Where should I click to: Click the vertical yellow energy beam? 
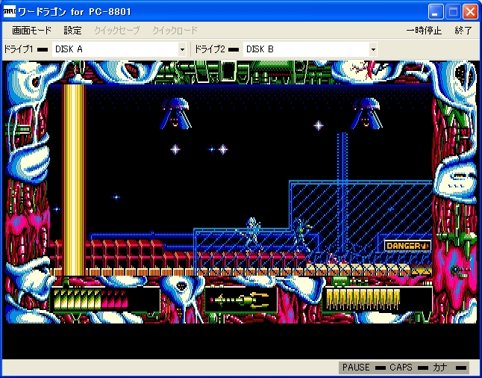[x=74, y=180]
